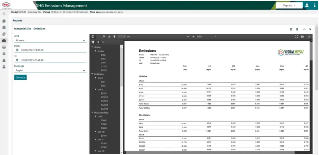
Task: Zoom in the PDF with plus
Action: tap(193, 37)
